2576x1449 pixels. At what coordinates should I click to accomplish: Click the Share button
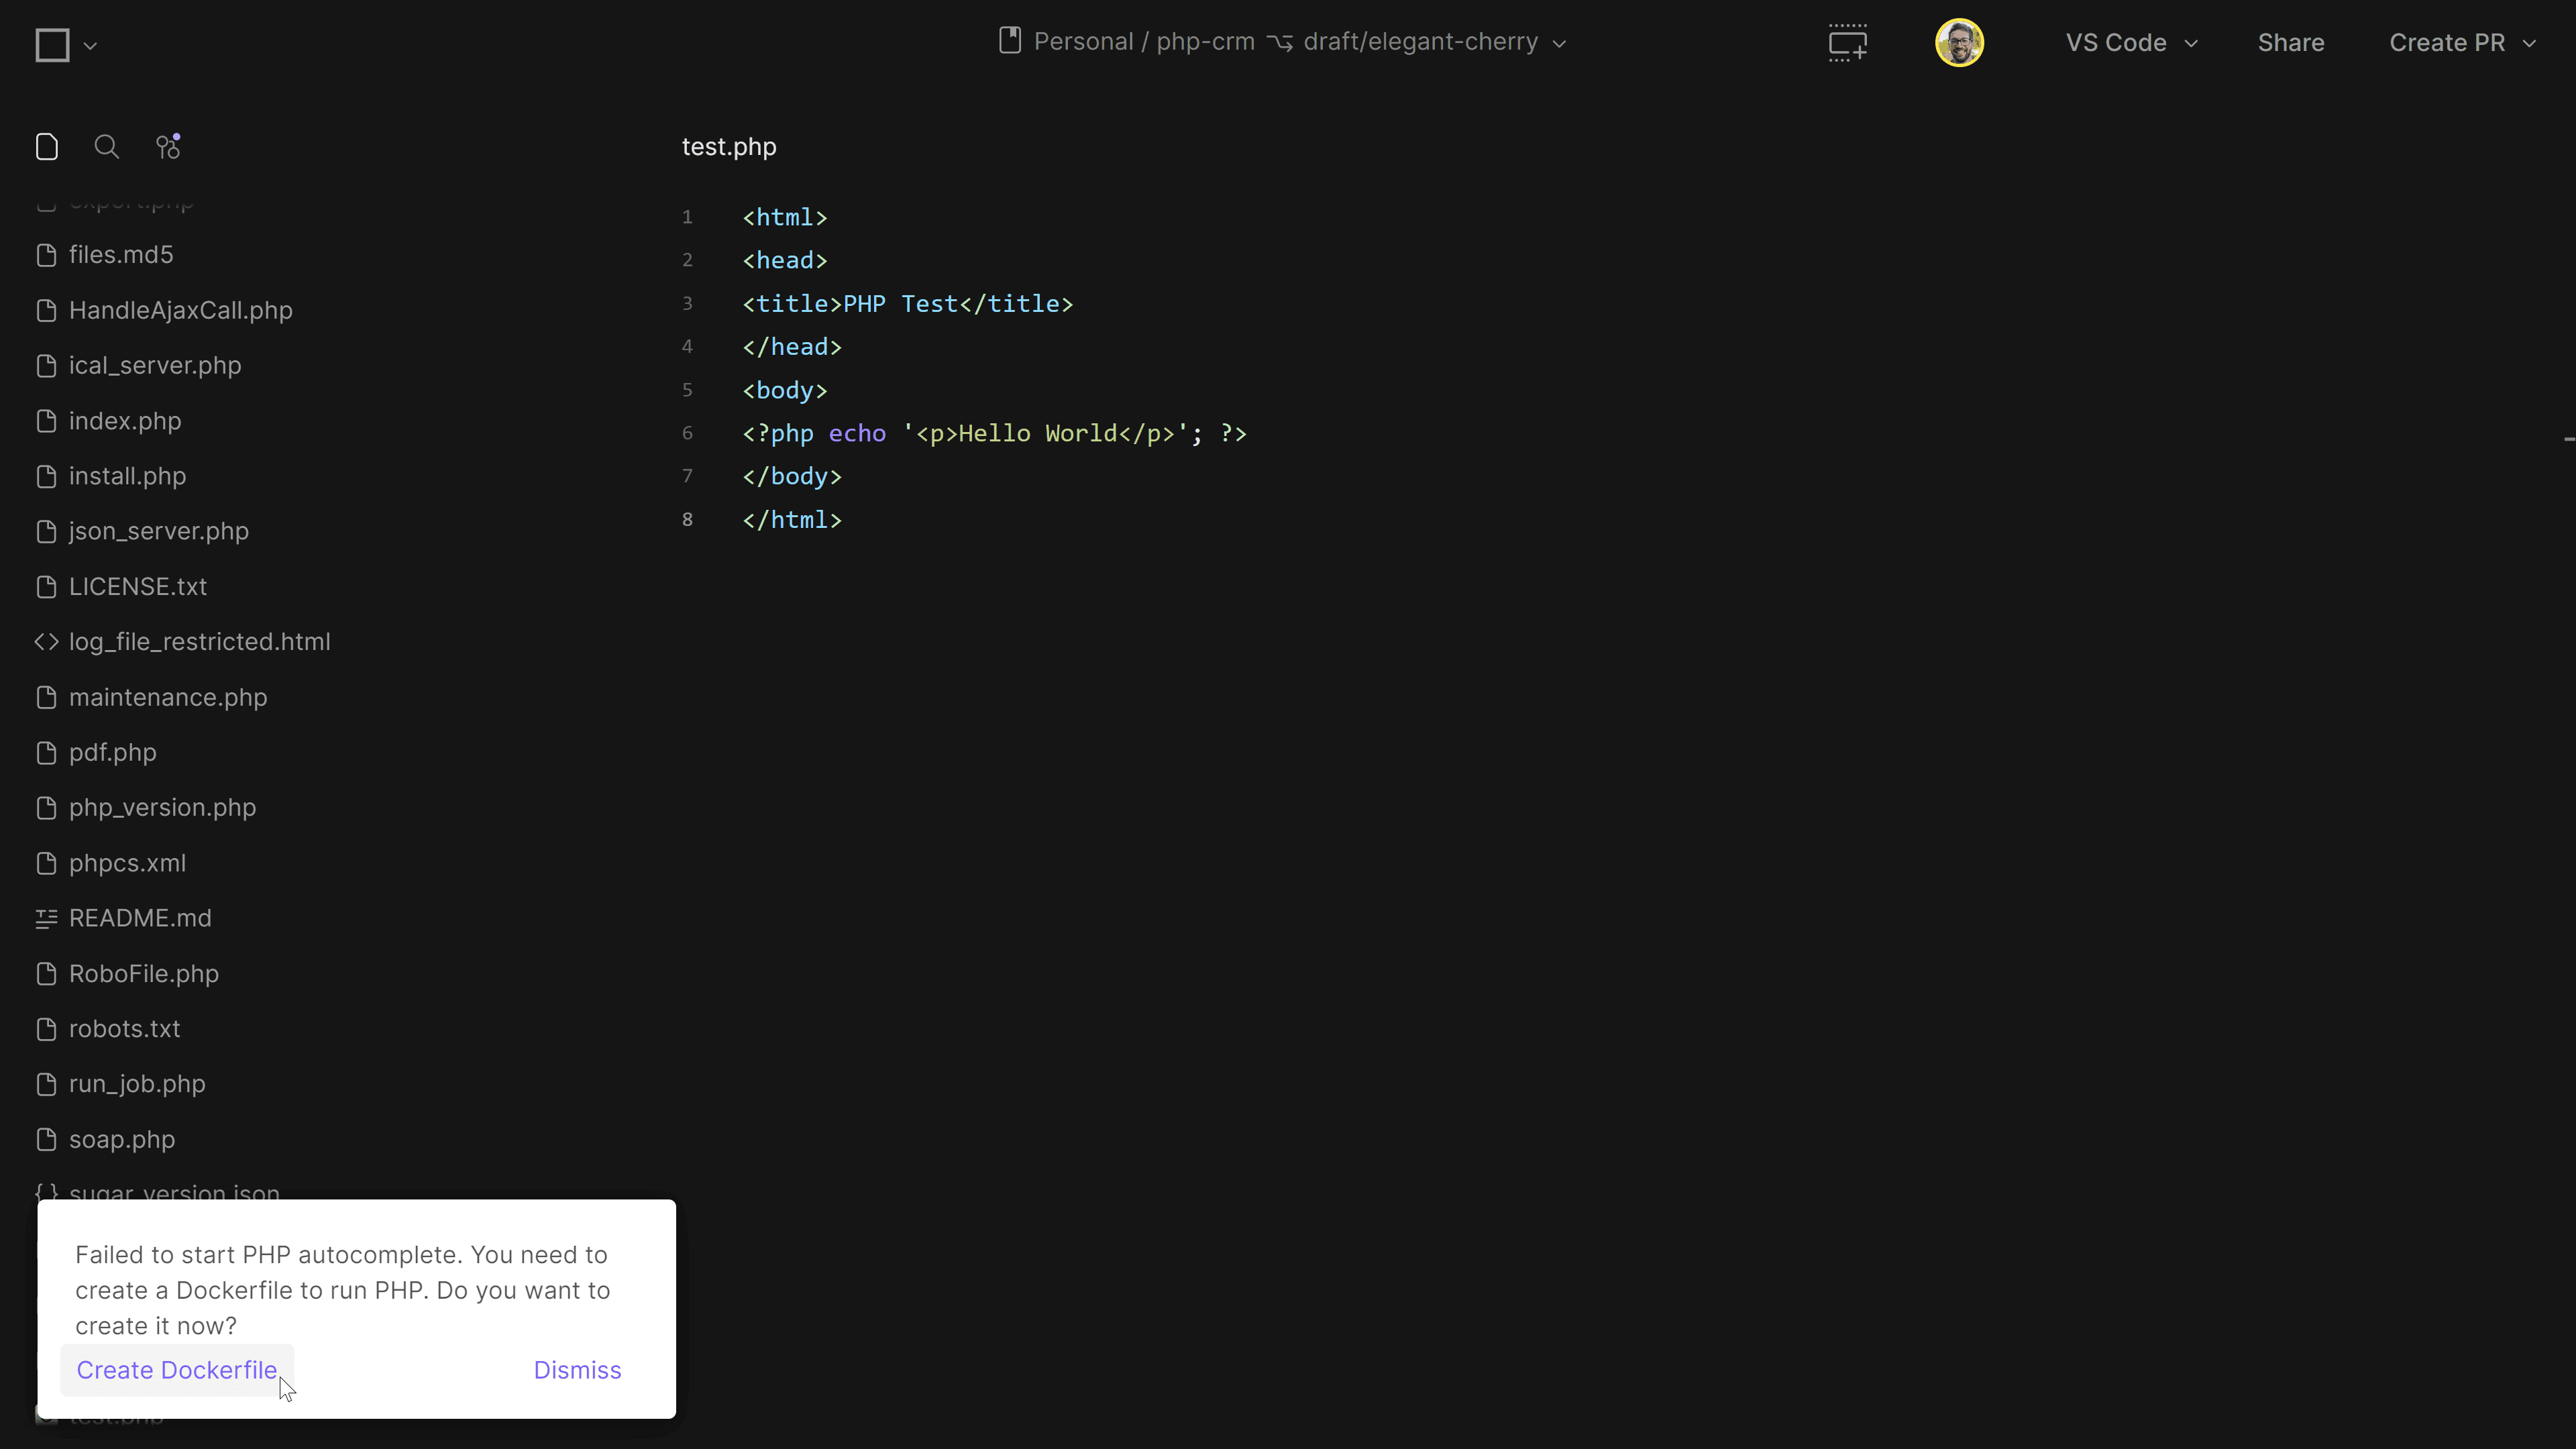tap(2291, 42)
